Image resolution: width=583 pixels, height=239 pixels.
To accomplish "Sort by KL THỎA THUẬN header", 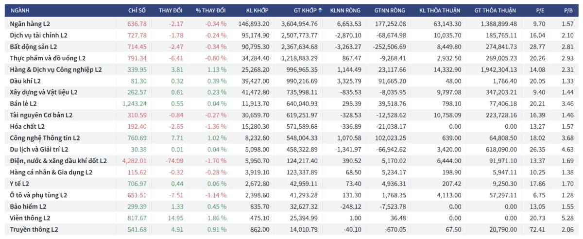I will click(441, 10).
